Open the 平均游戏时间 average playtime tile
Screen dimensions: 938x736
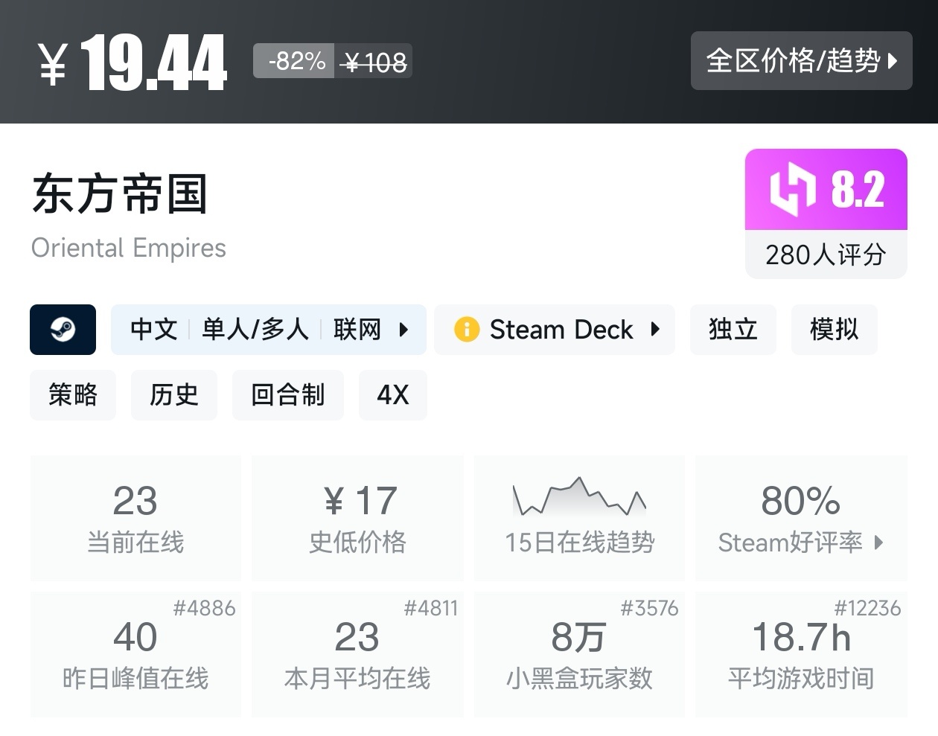pos(800,654)
